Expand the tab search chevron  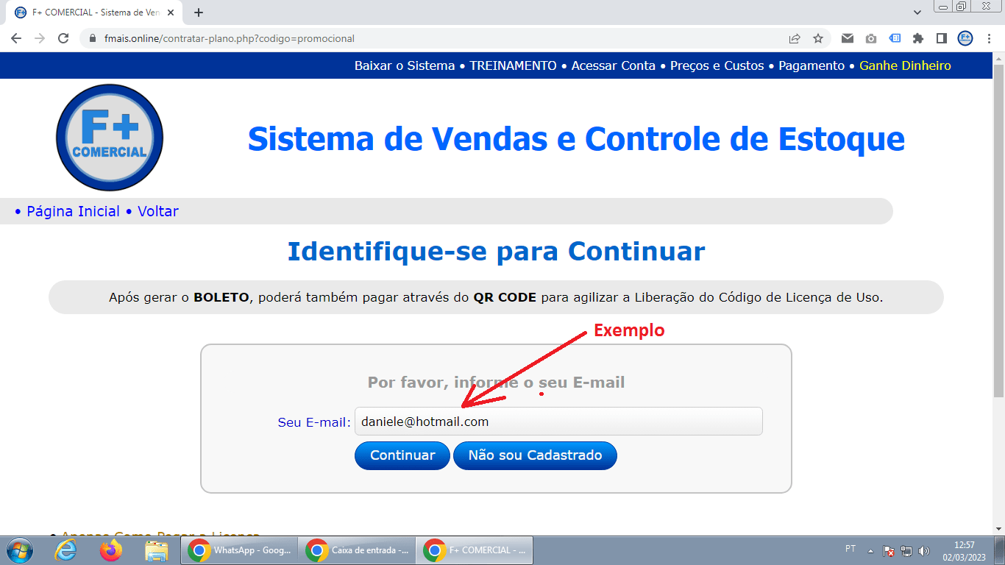(917, 13)
